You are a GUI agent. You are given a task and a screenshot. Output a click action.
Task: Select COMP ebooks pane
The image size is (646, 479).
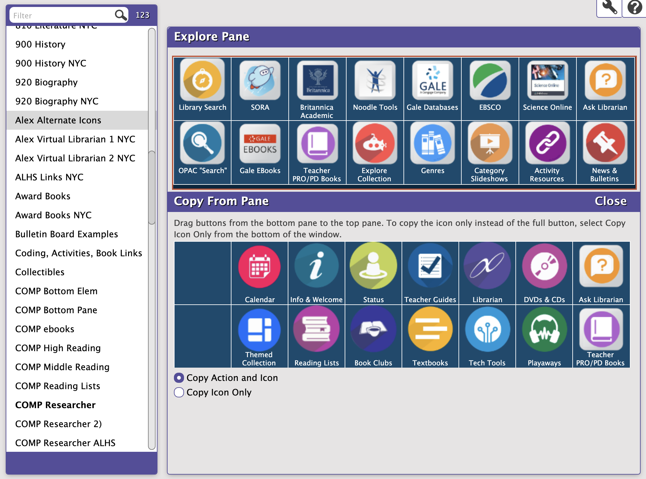pos(77,329)
